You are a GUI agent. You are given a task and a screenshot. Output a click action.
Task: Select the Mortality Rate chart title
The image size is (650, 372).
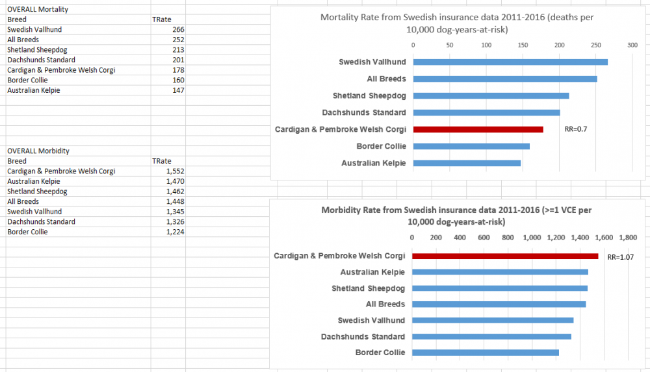456,23
